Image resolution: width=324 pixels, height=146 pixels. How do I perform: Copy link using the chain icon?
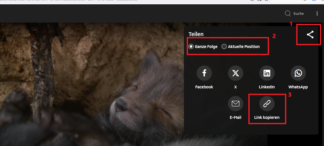pos(267,104)
